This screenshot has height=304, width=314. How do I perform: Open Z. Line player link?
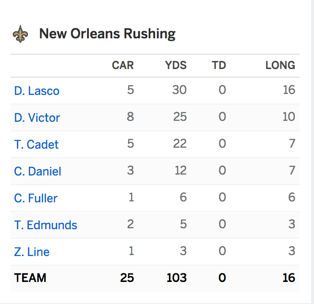(32, 252)
